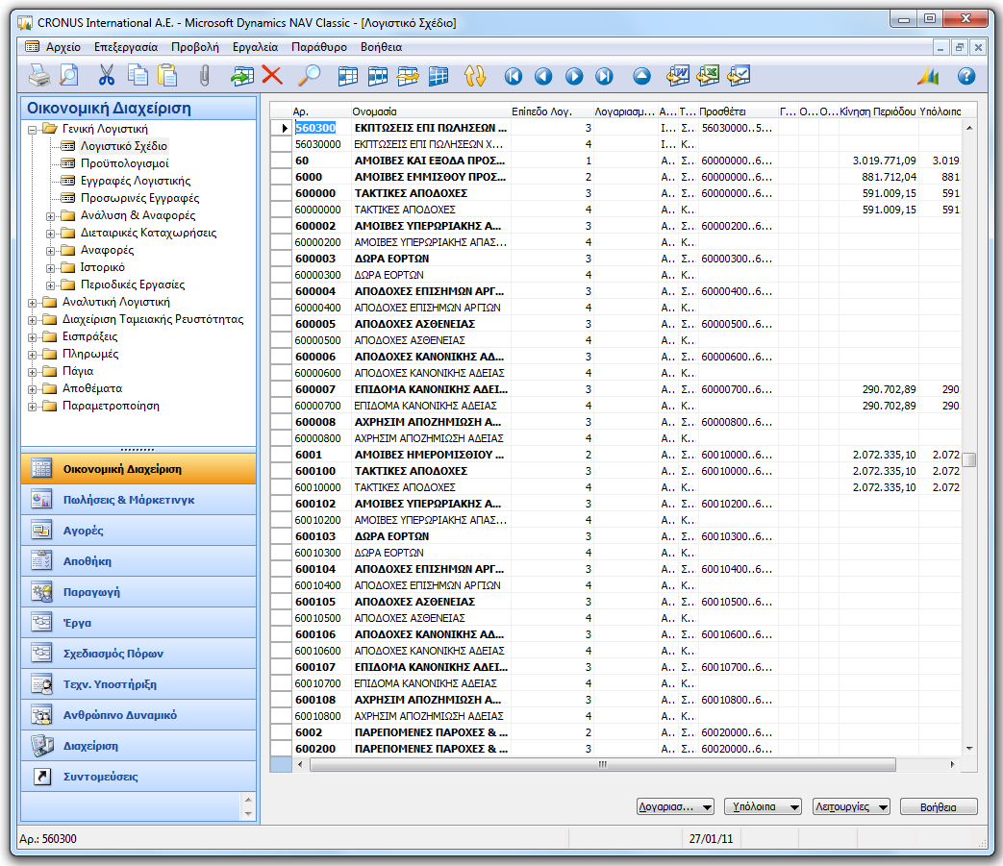The image size is (1003, 866).
Task: Switch to the Αποθήκη module
Action: pos(138,561)
